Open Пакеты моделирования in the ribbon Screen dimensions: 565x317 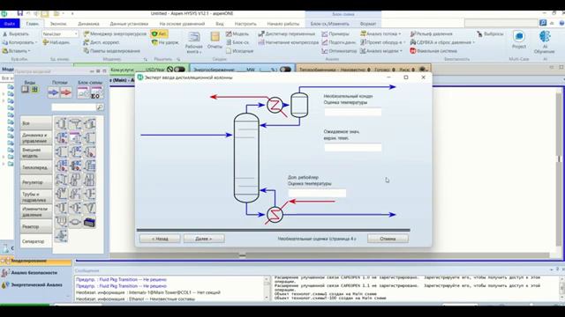[112, 51]
